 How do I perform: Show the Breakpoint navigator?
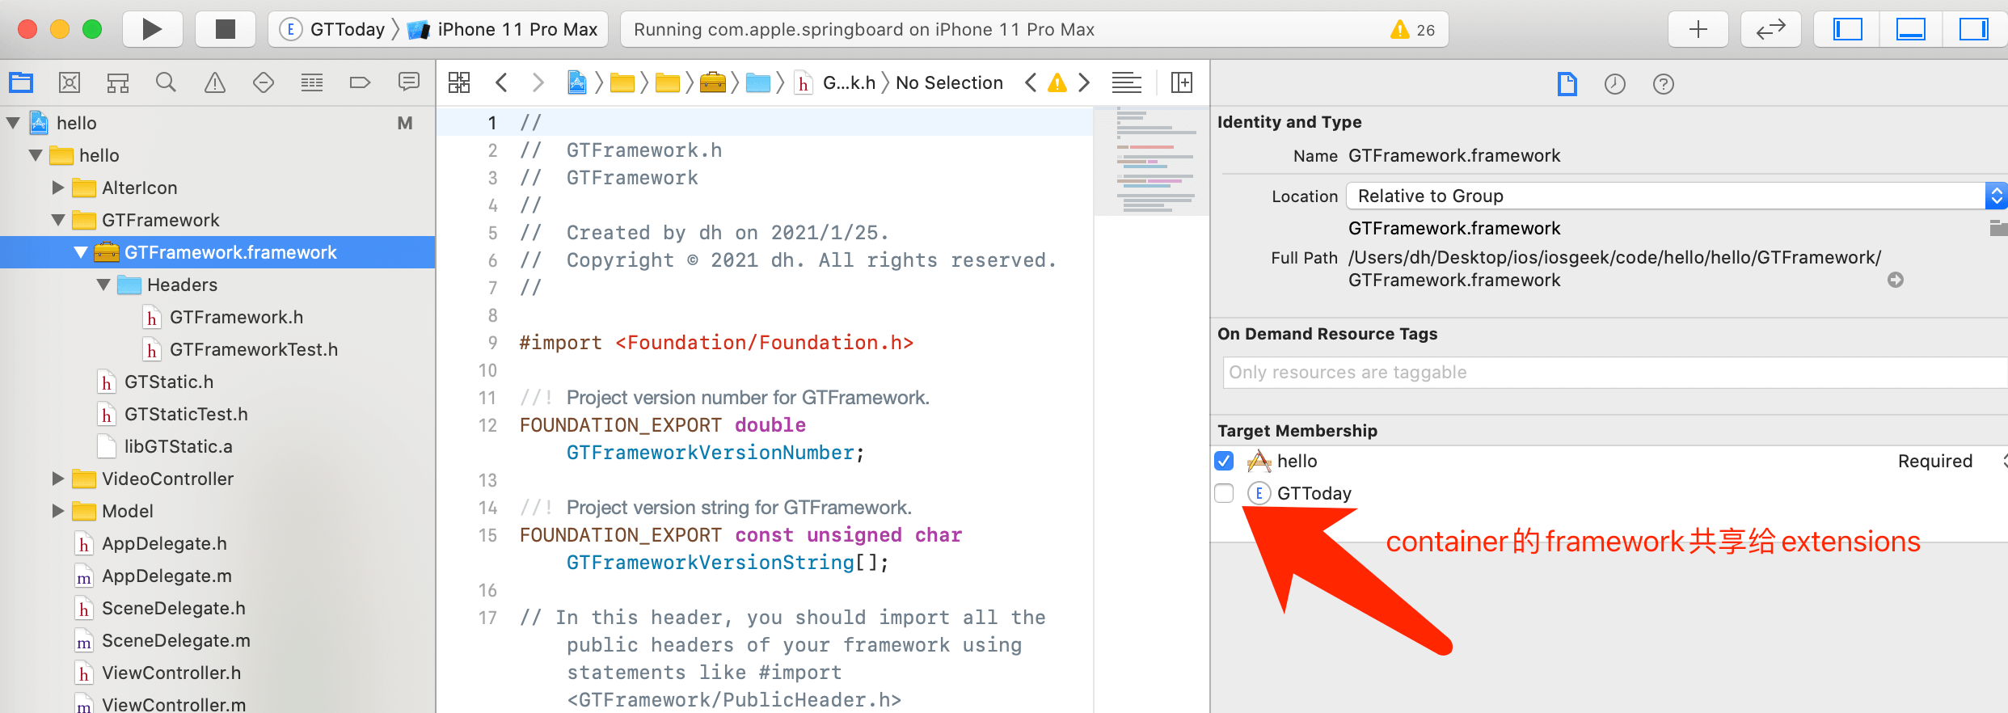click(361, 82)
